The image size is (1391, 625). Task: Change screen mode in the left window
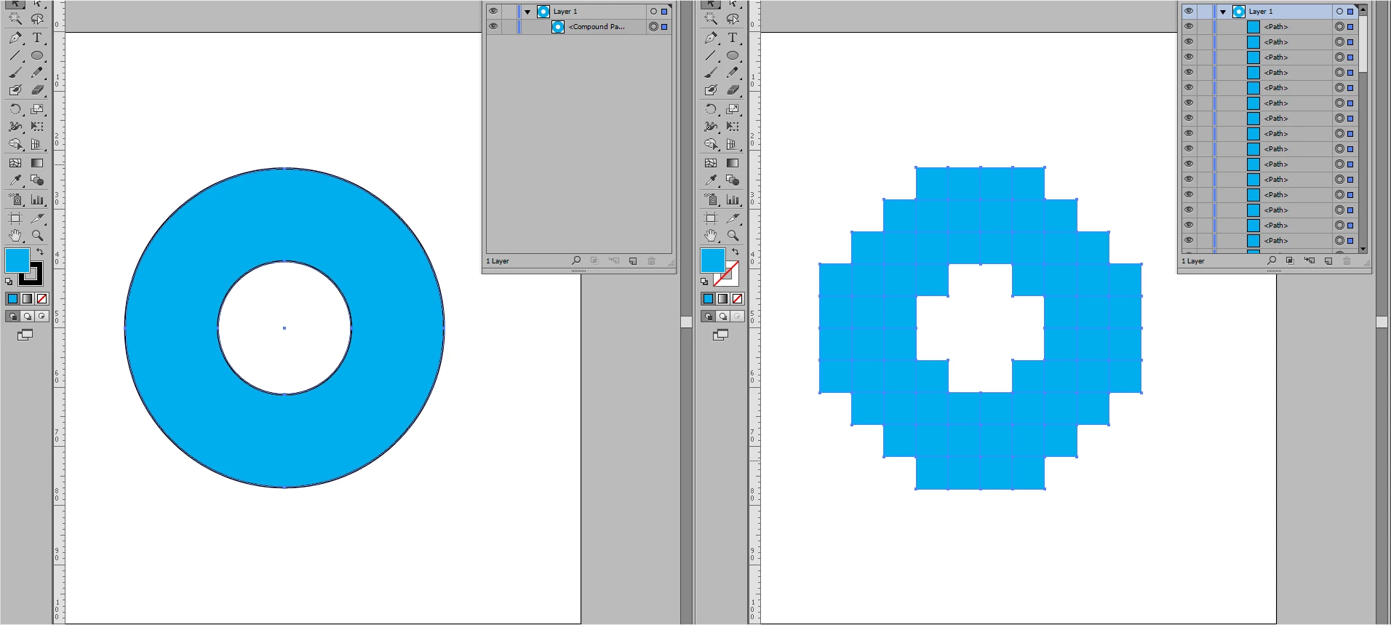pos(25,335)
